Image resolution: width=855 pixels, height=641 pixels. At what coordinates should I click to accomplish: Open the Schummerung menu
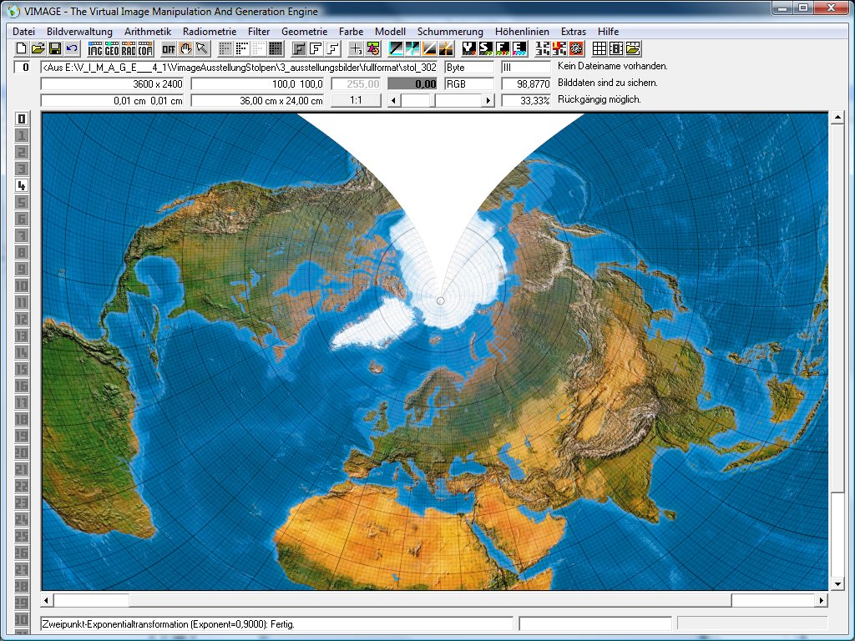coord(450,31)
